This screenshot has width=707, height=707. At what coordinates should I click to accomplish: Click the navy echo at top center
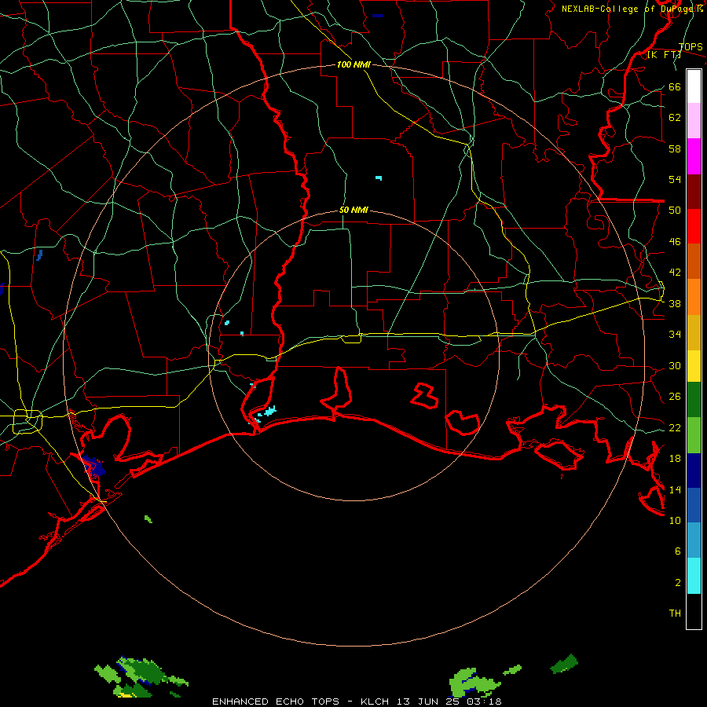coord(378,16)
